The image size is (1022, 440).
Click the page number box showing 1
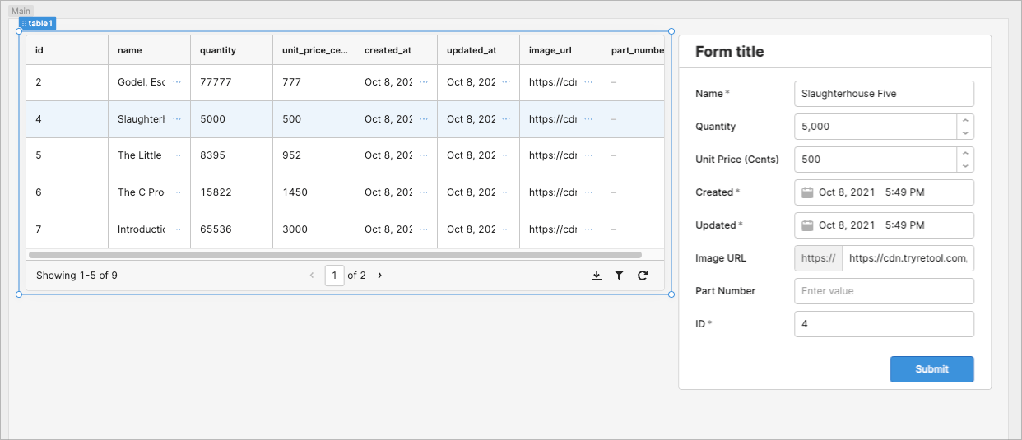[x=334, y=276]
